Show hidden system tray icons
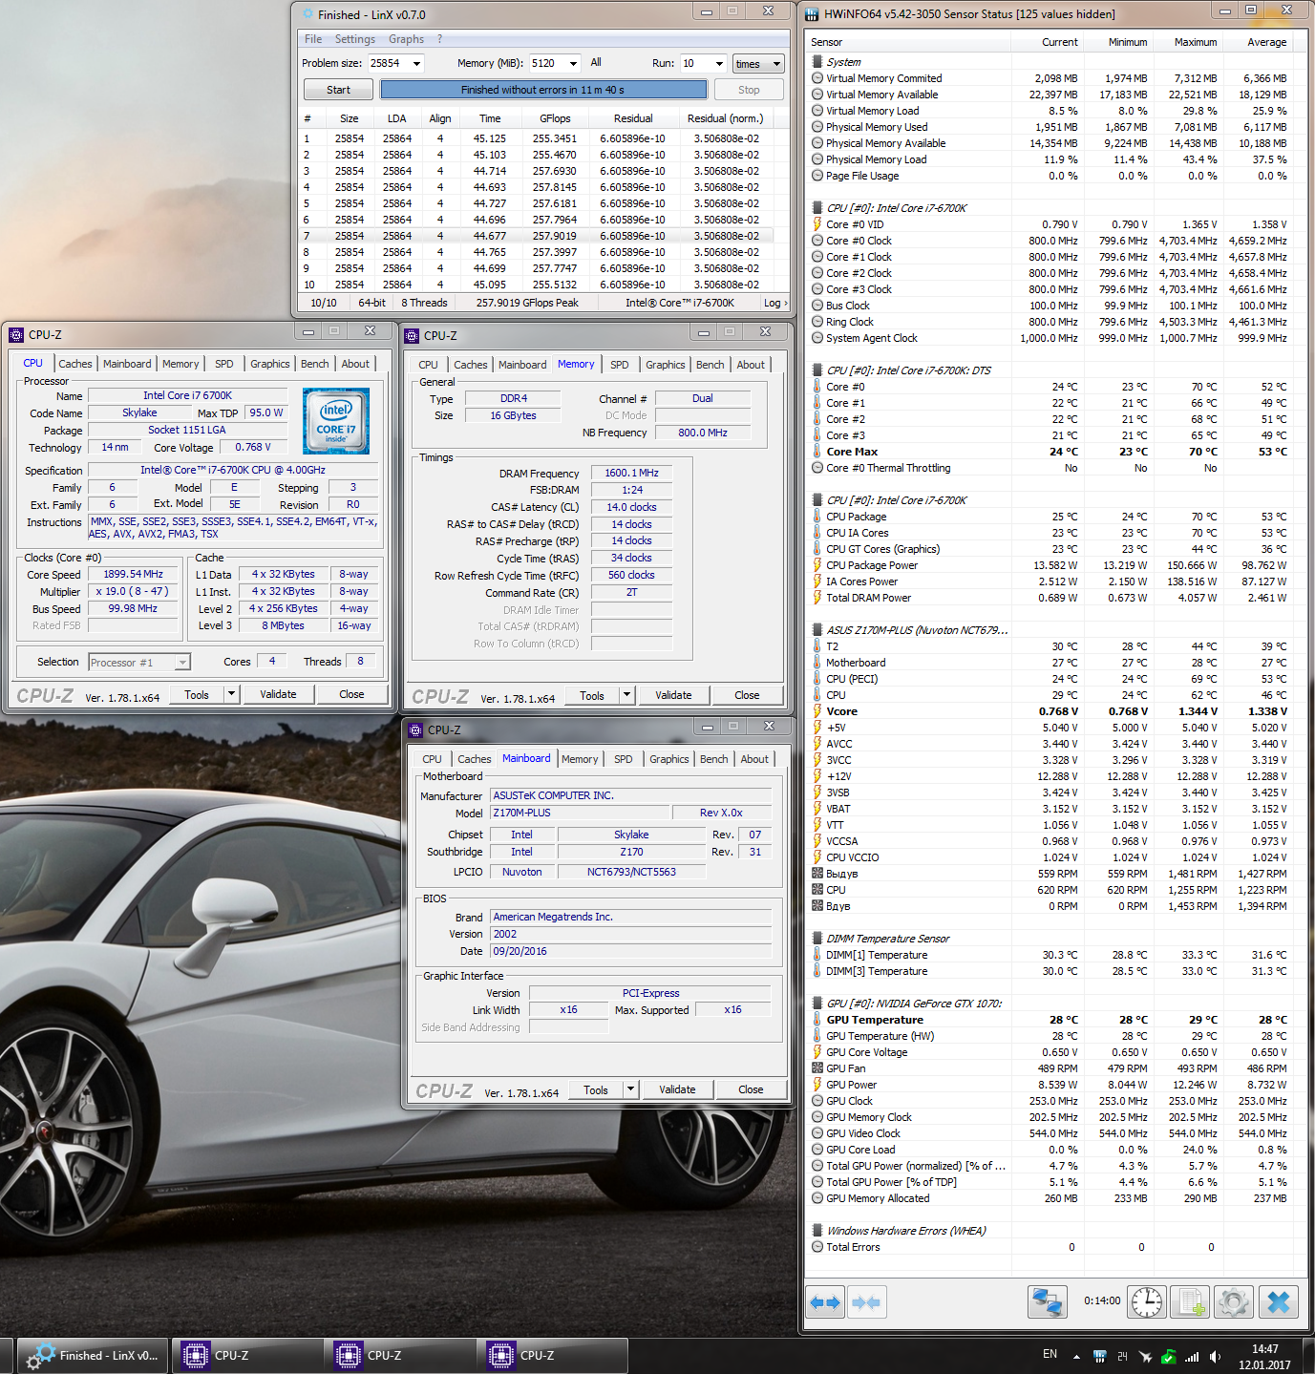The image size is (1315, 1374). point(1076,1356)
